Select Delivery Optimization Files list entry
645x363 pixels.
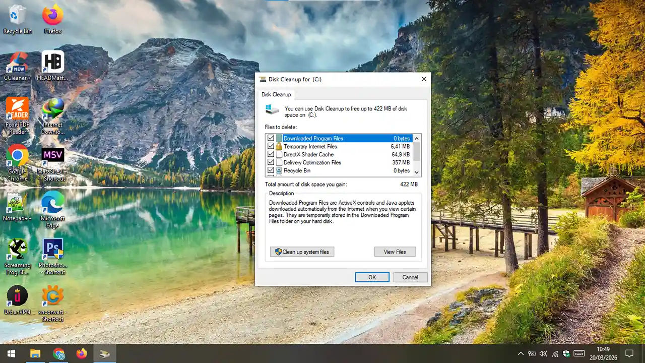pyautogui.click(x=312, y=162)
